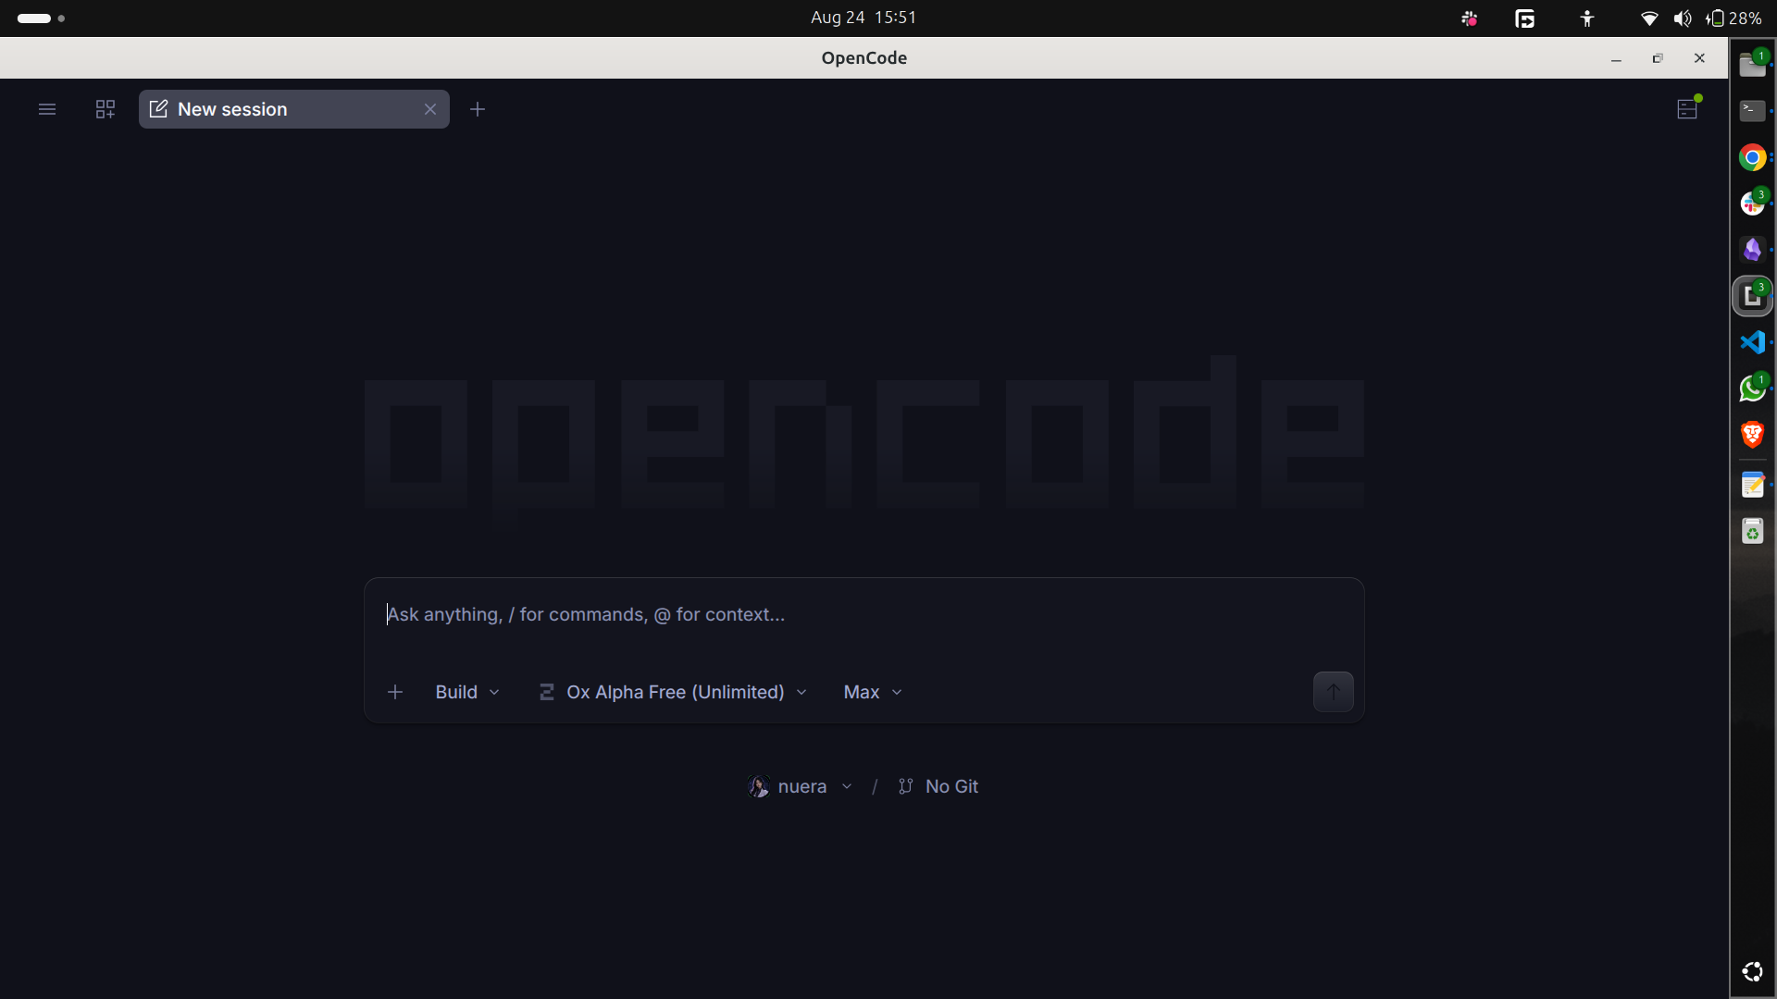Minimize the OpenCode window
1777x999 pixels.
click(1616, 58)
